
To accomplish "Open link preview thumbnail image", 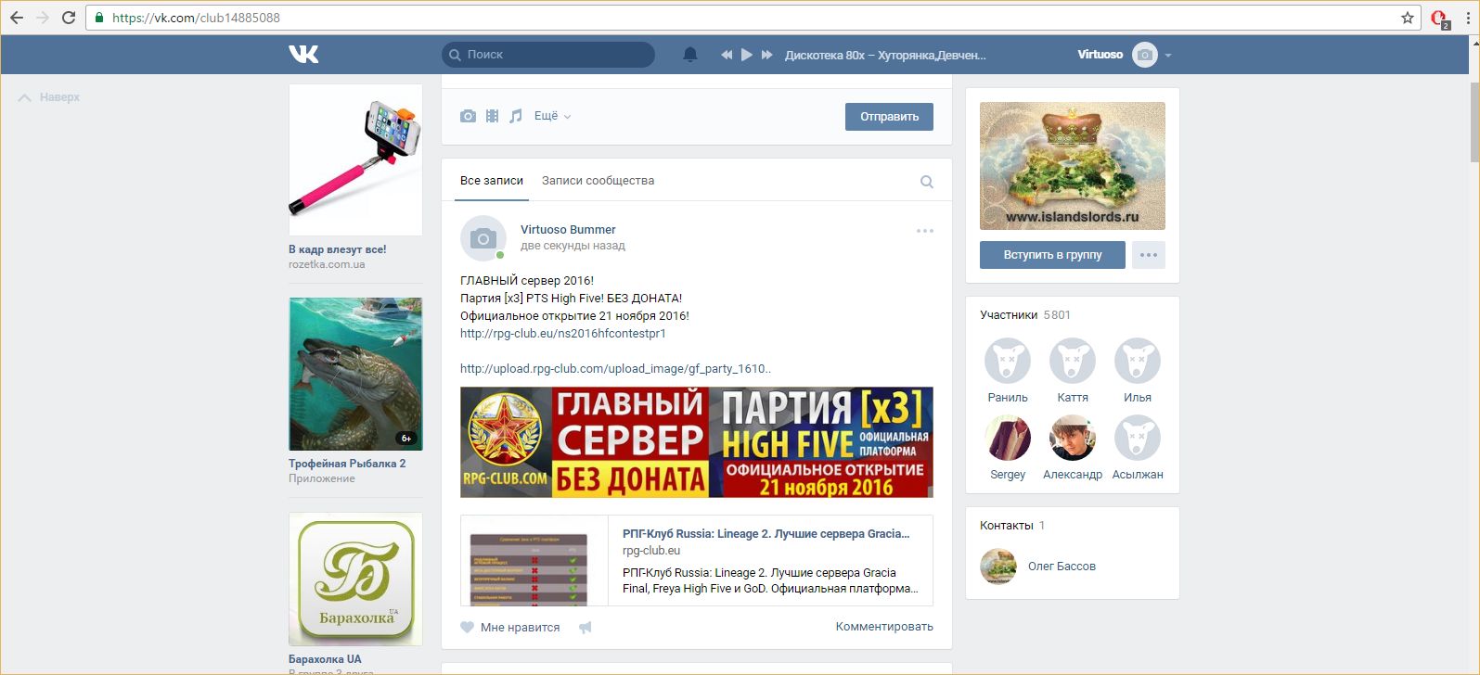I will [x=534, y=561].
